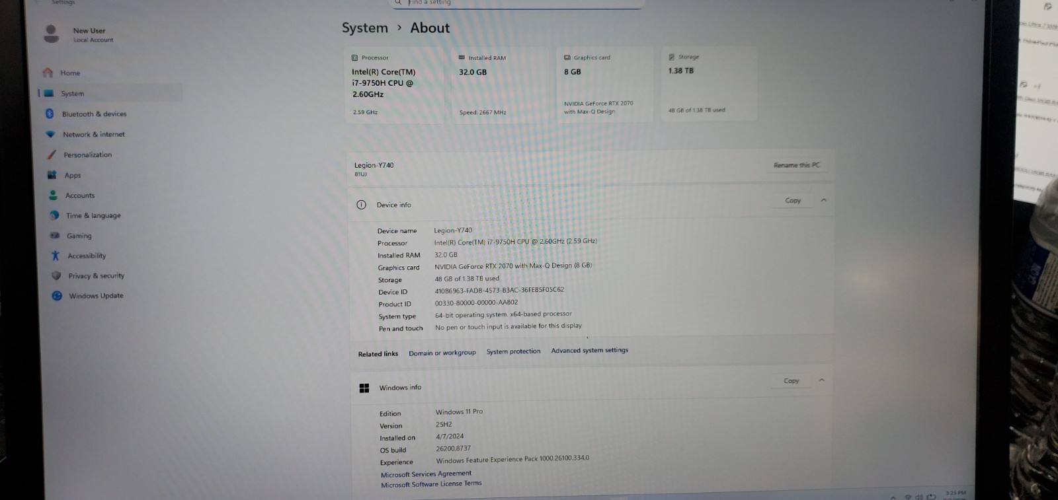Click the Bluetooth & devices icon
Screen dimensions: 1058x500
(x=50, y=114)
